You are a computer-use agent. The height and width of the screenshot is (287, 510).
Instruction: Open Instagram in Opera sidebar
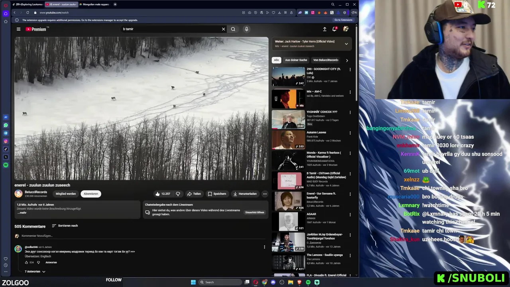point(6,141)
